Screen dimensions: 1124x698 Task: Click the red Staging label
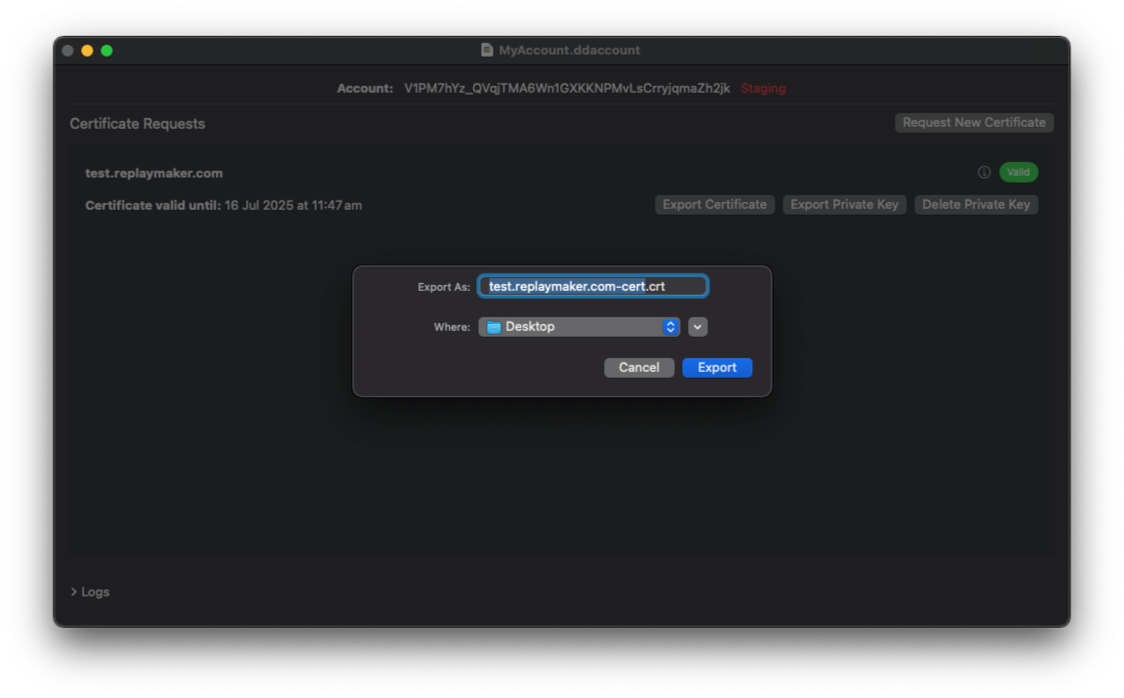(x=762, y=89)
